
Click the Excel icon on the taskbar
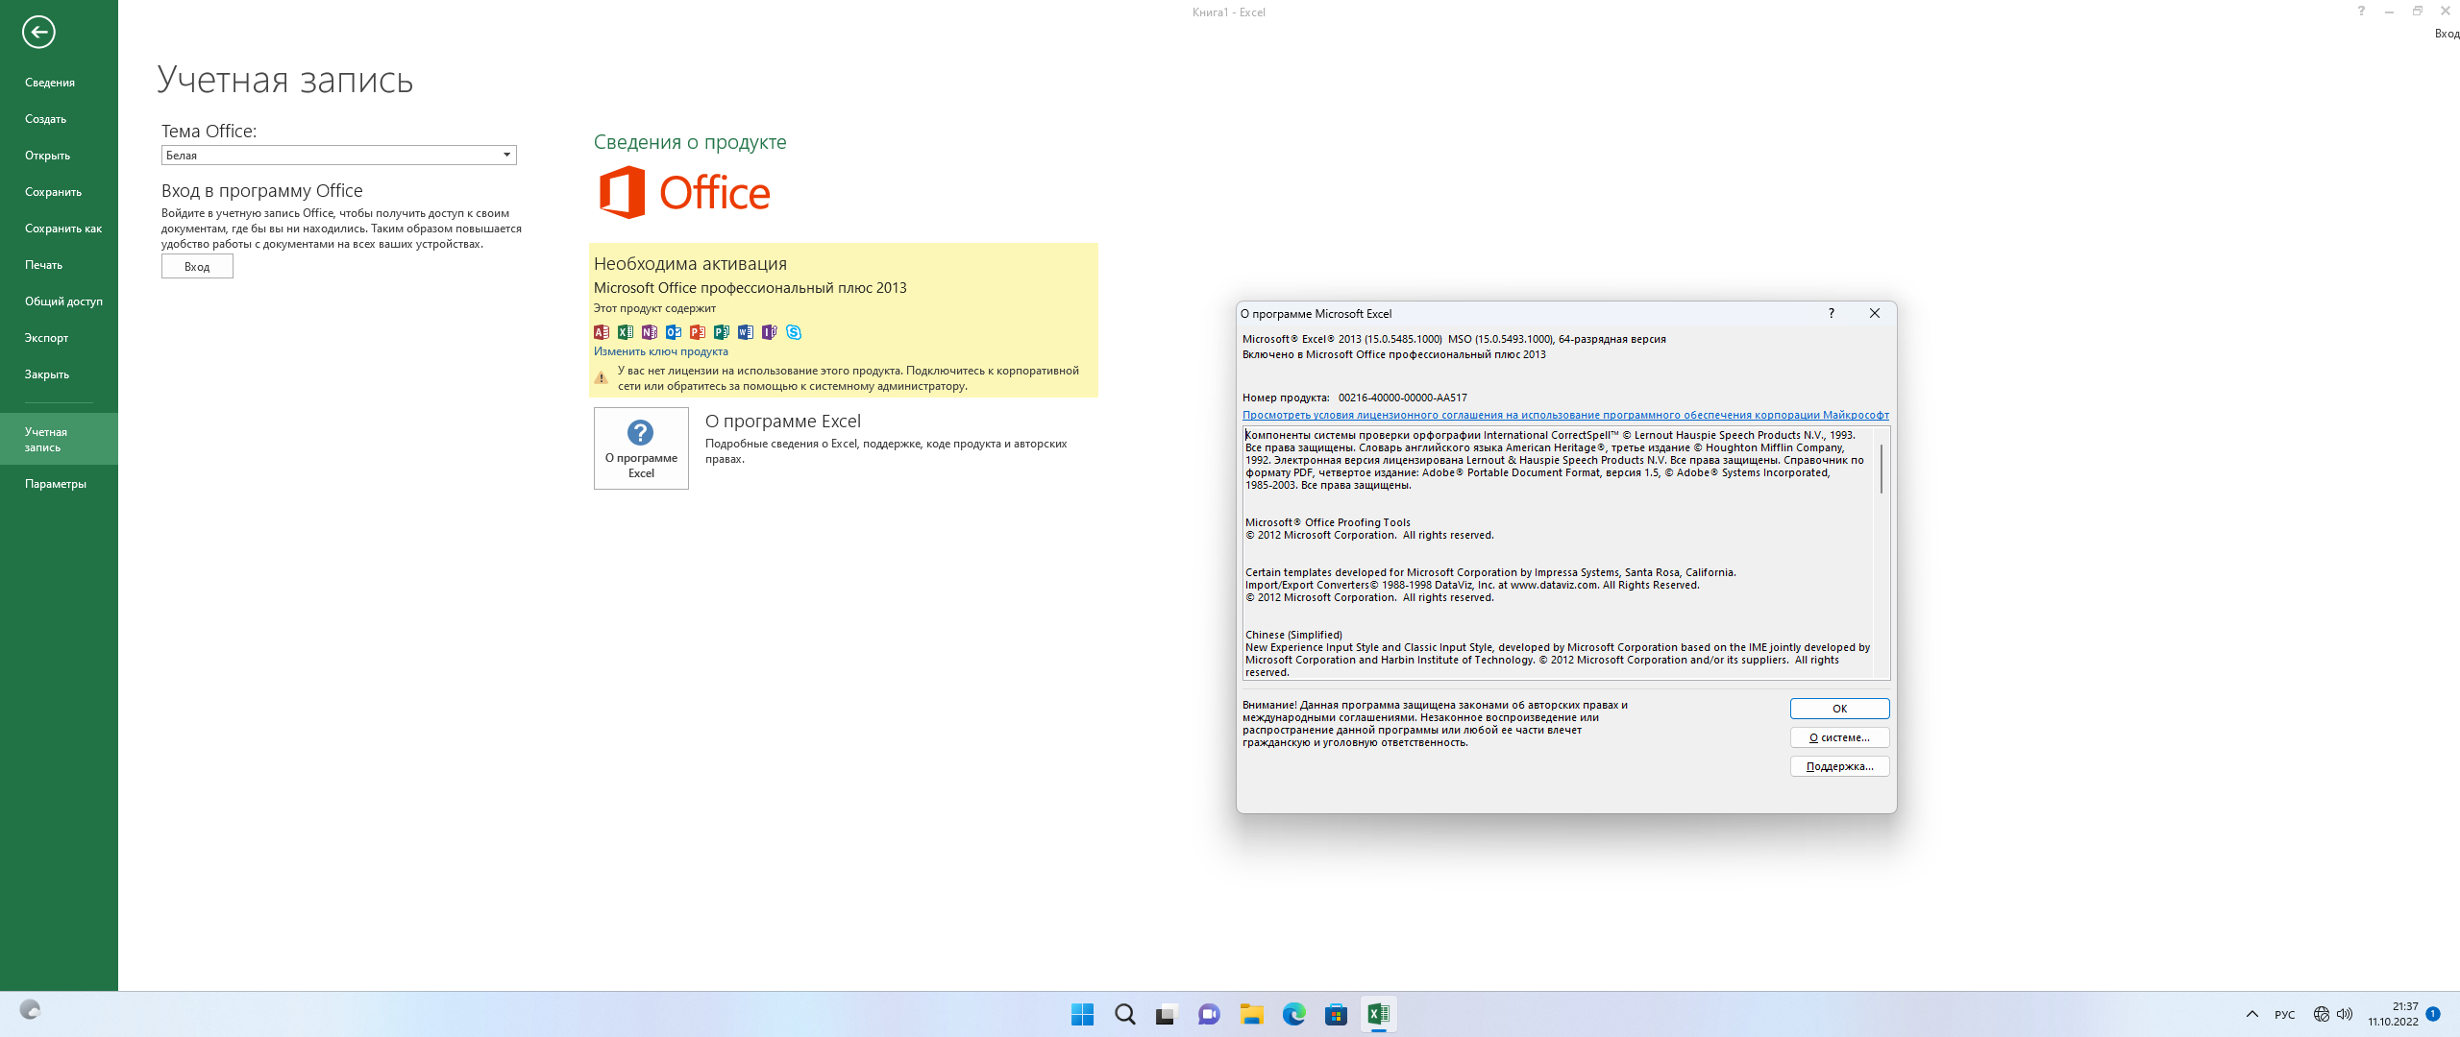tap(1378, 1014)
